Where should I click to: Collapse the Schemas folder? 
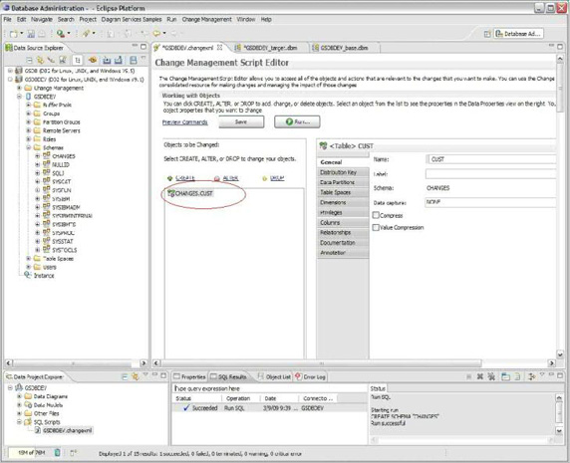click(28, 147)
